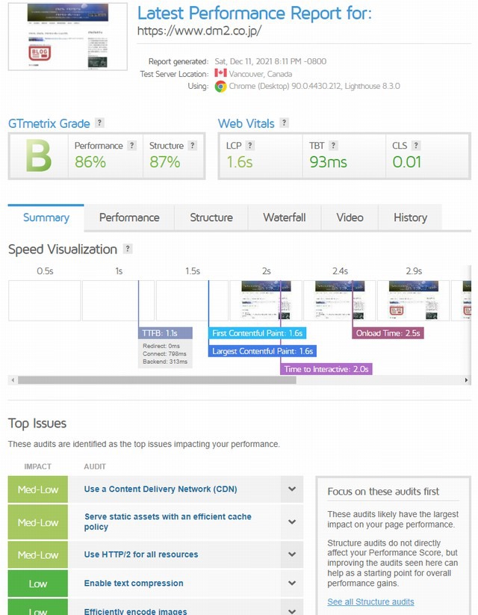This screenshot has height=615, width=478.
Task: Open the Waterfall tab
Action: click(284, 217)
